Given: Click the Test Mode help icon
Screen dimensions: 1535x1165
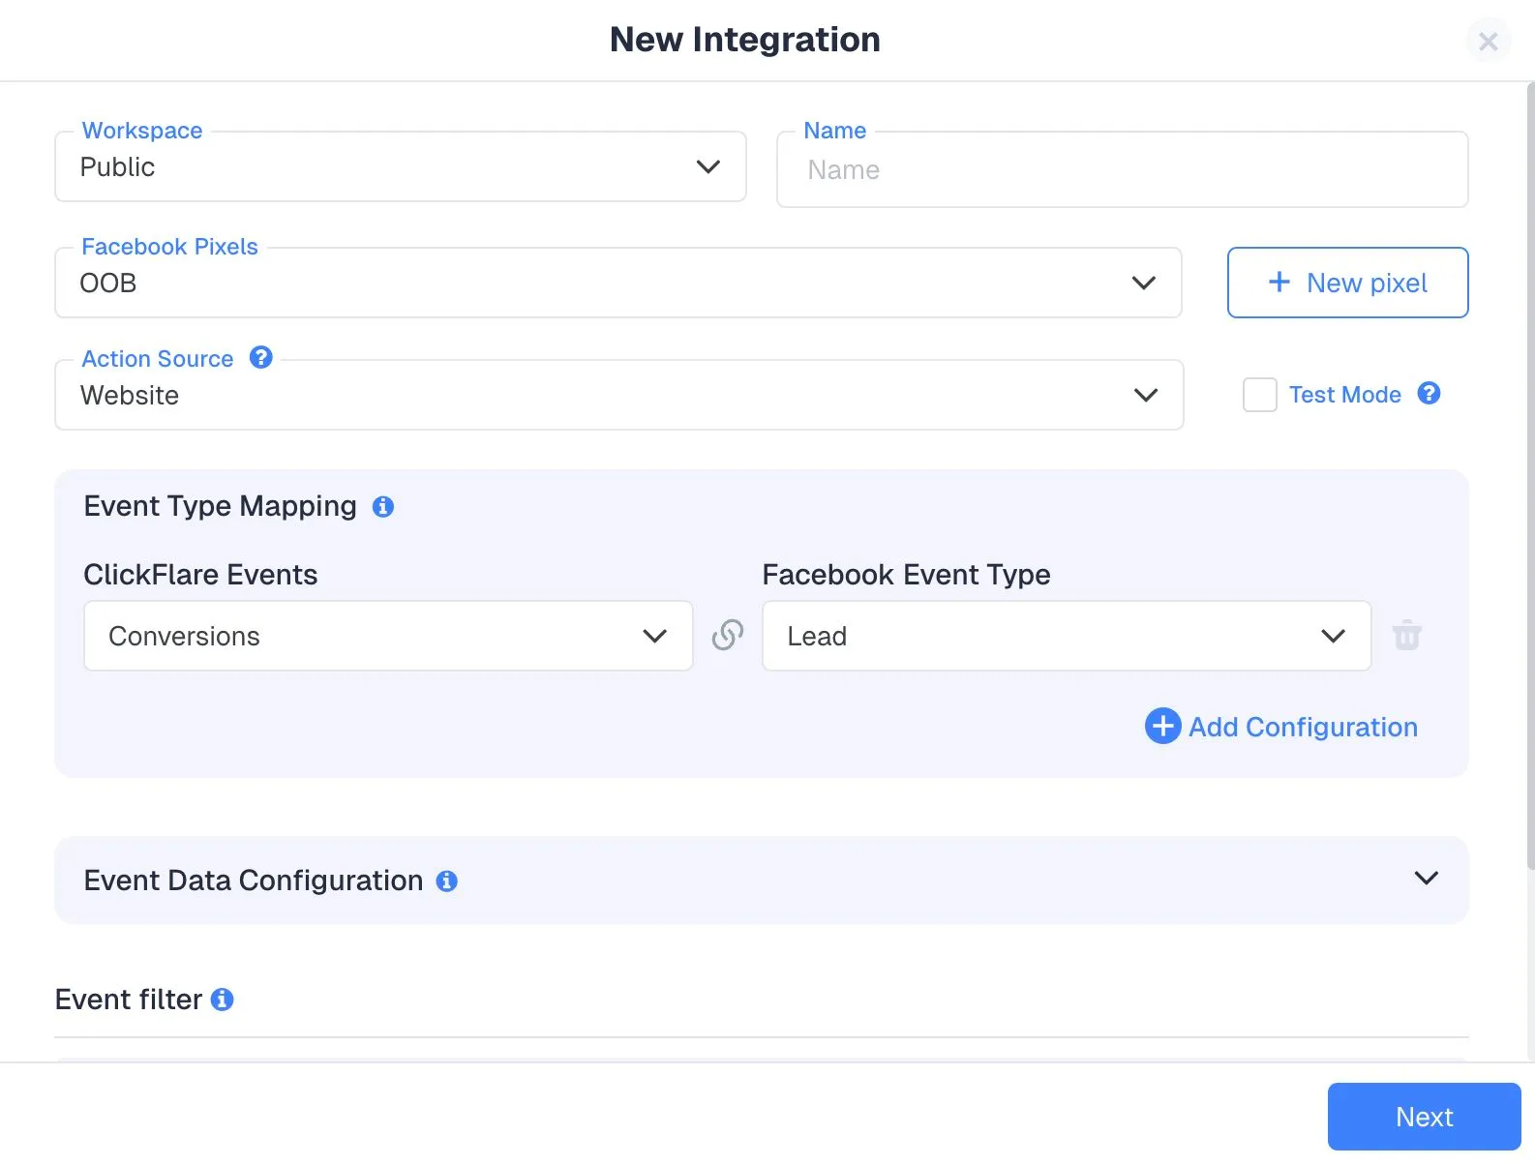Looking at the screenshot, I should [1429, 393].
